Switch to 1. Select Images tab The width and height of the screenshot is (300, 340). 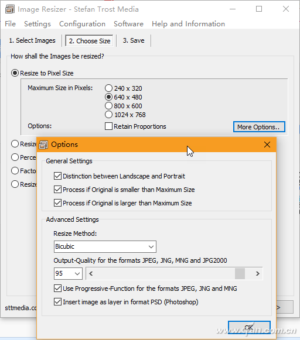pyautogui.click(x=32, y=40)
